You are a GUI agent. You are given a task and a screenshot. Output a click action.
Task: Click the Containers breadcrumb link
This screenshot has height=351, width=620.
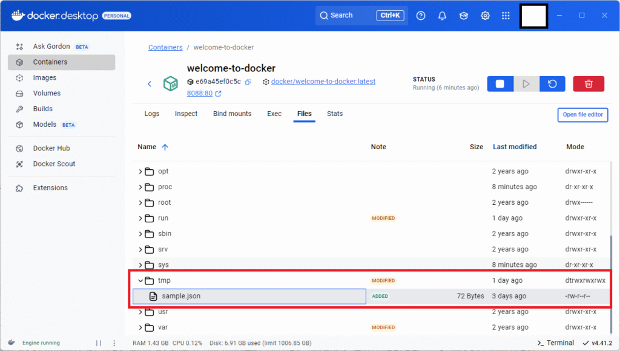point(165,47)
